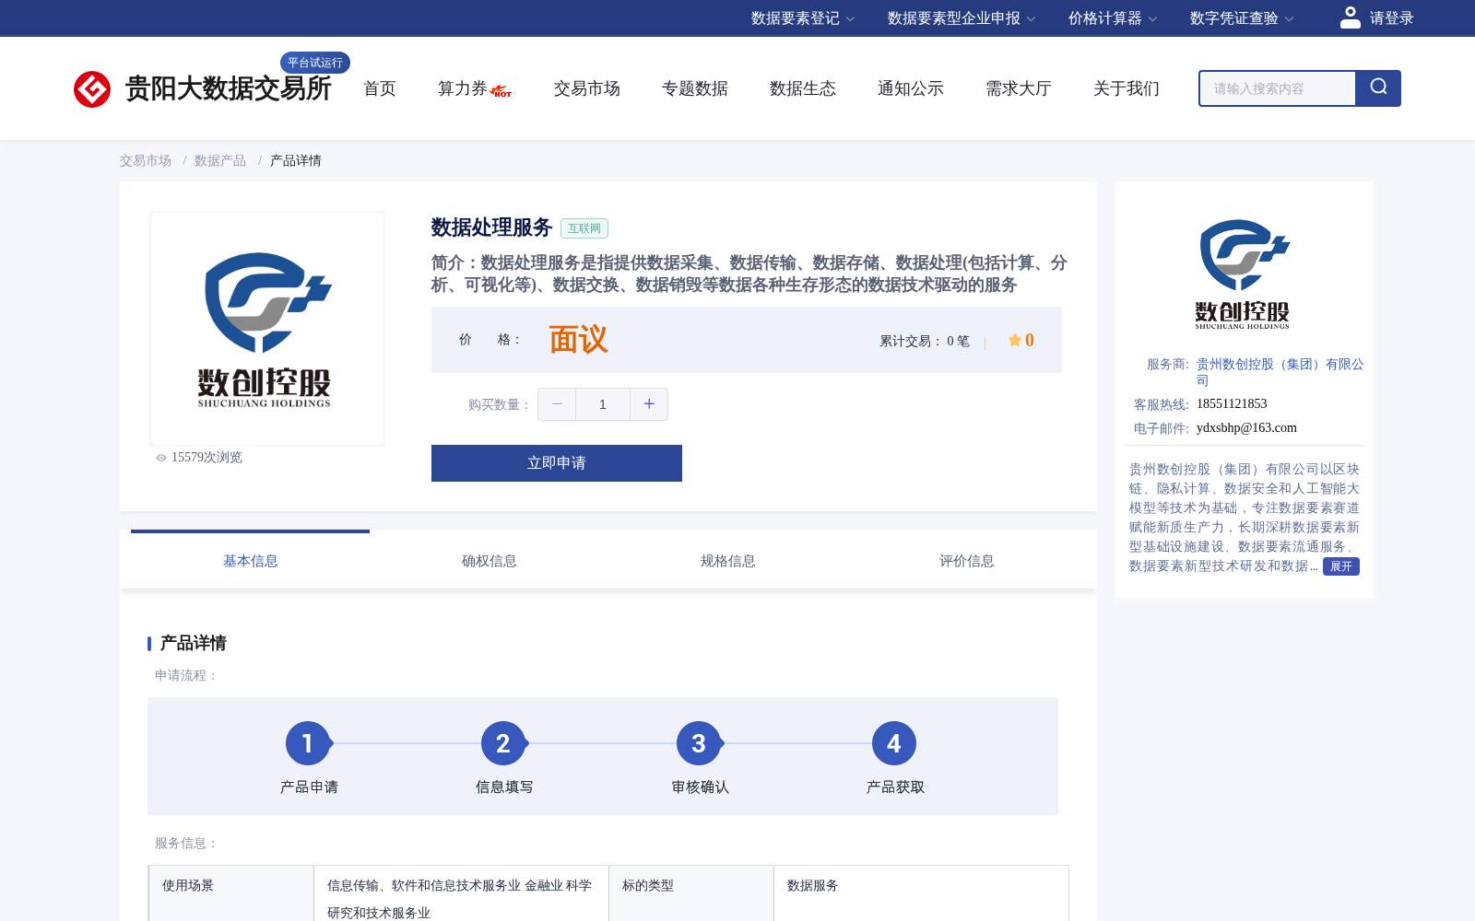Switch to the 确权信息 tab

click(x=489, y=560)
